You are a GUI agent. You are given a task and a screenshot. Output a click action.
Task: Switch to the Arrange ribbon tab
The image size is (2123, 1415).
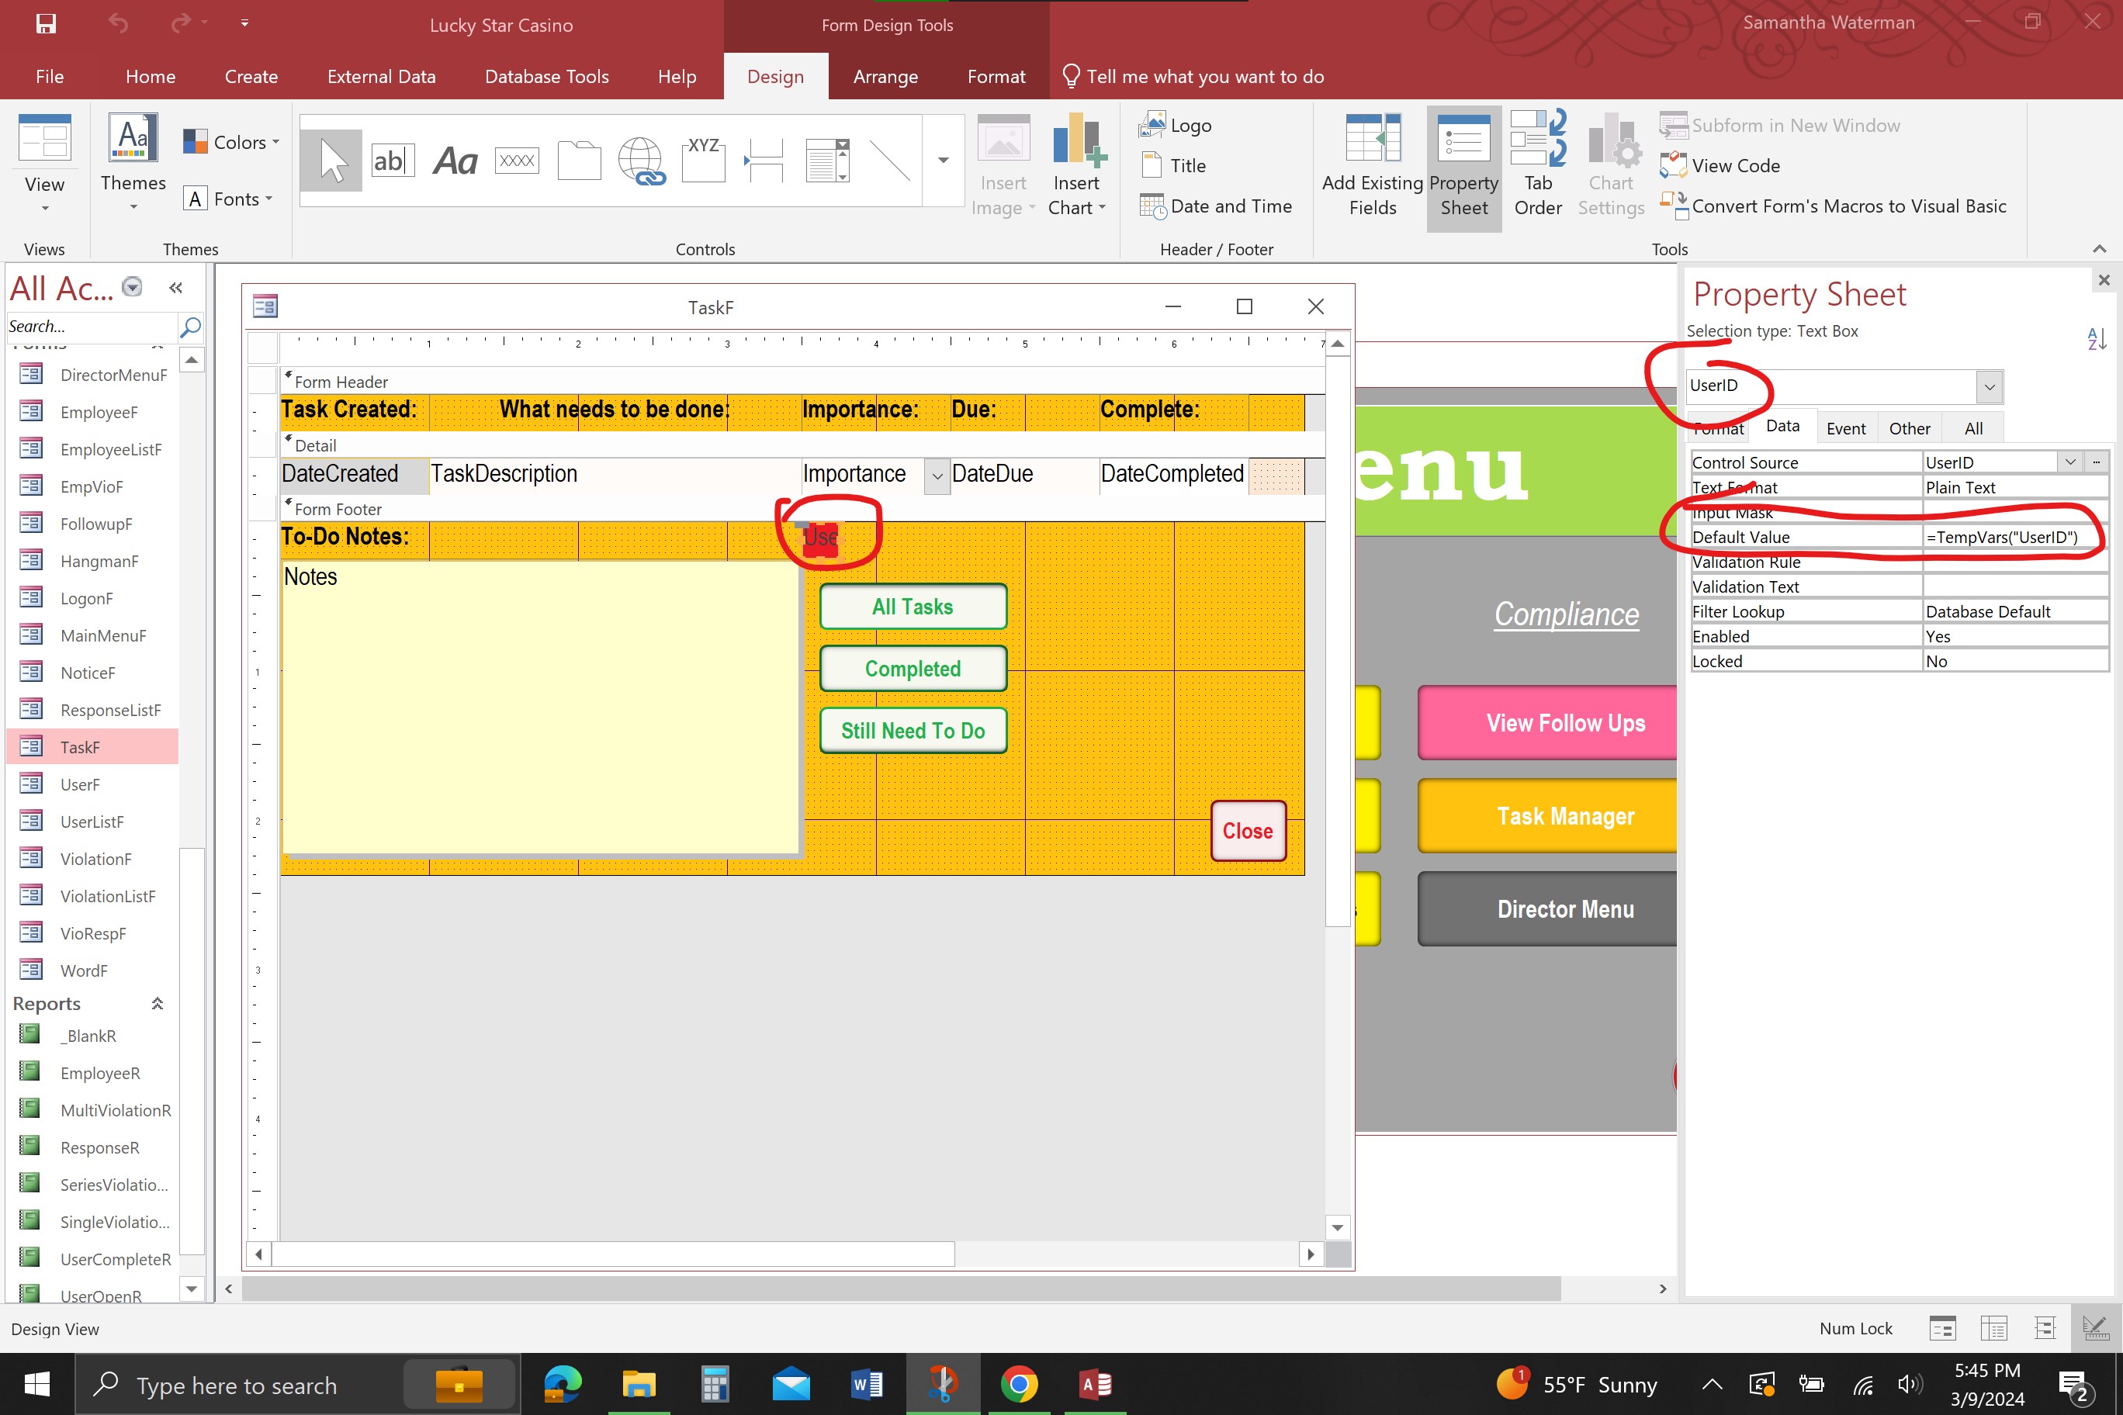pos(885,77)
